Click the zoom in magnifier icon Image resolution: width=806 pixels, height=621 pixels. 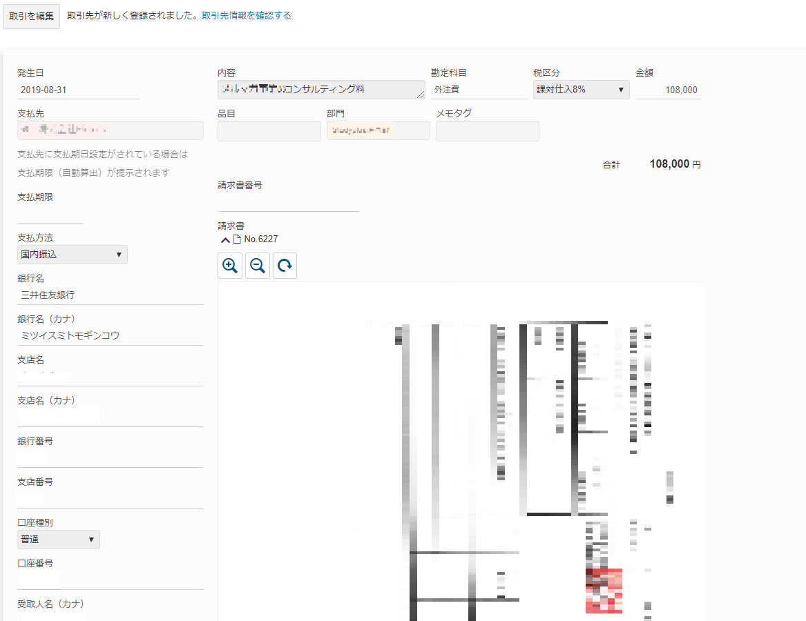(x=230, y=266)
